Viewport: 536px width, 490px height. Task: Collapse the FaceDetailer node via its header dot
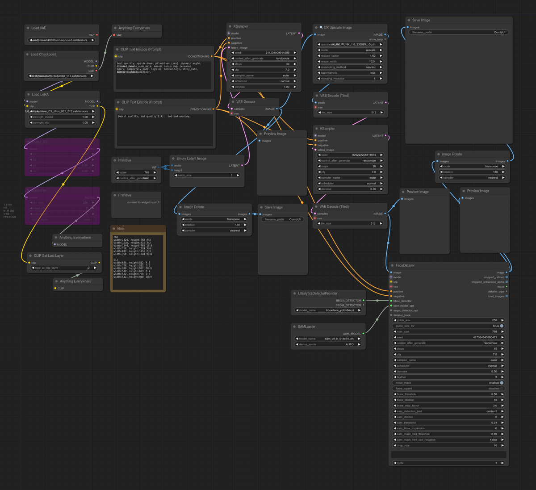[392, 265]
